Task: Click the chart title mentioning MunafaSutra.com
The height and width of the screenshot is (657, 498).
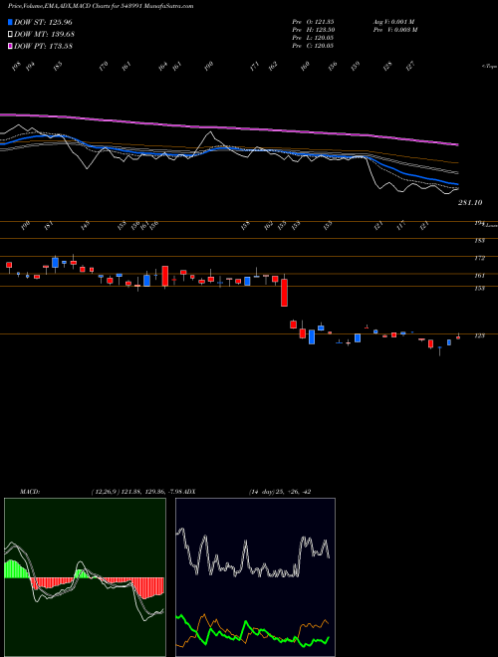Action: [101, 6]
